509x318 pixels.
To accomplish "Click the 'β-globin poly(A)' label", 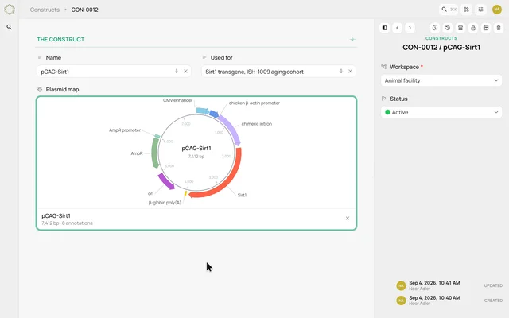I will point(165,203).
